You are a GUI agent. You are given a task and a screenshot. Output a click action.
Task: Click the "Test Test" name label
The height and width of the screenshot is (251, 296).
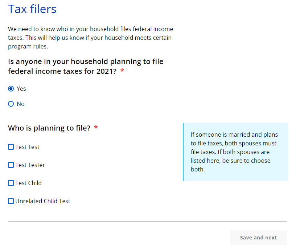[x=27, y=147]
